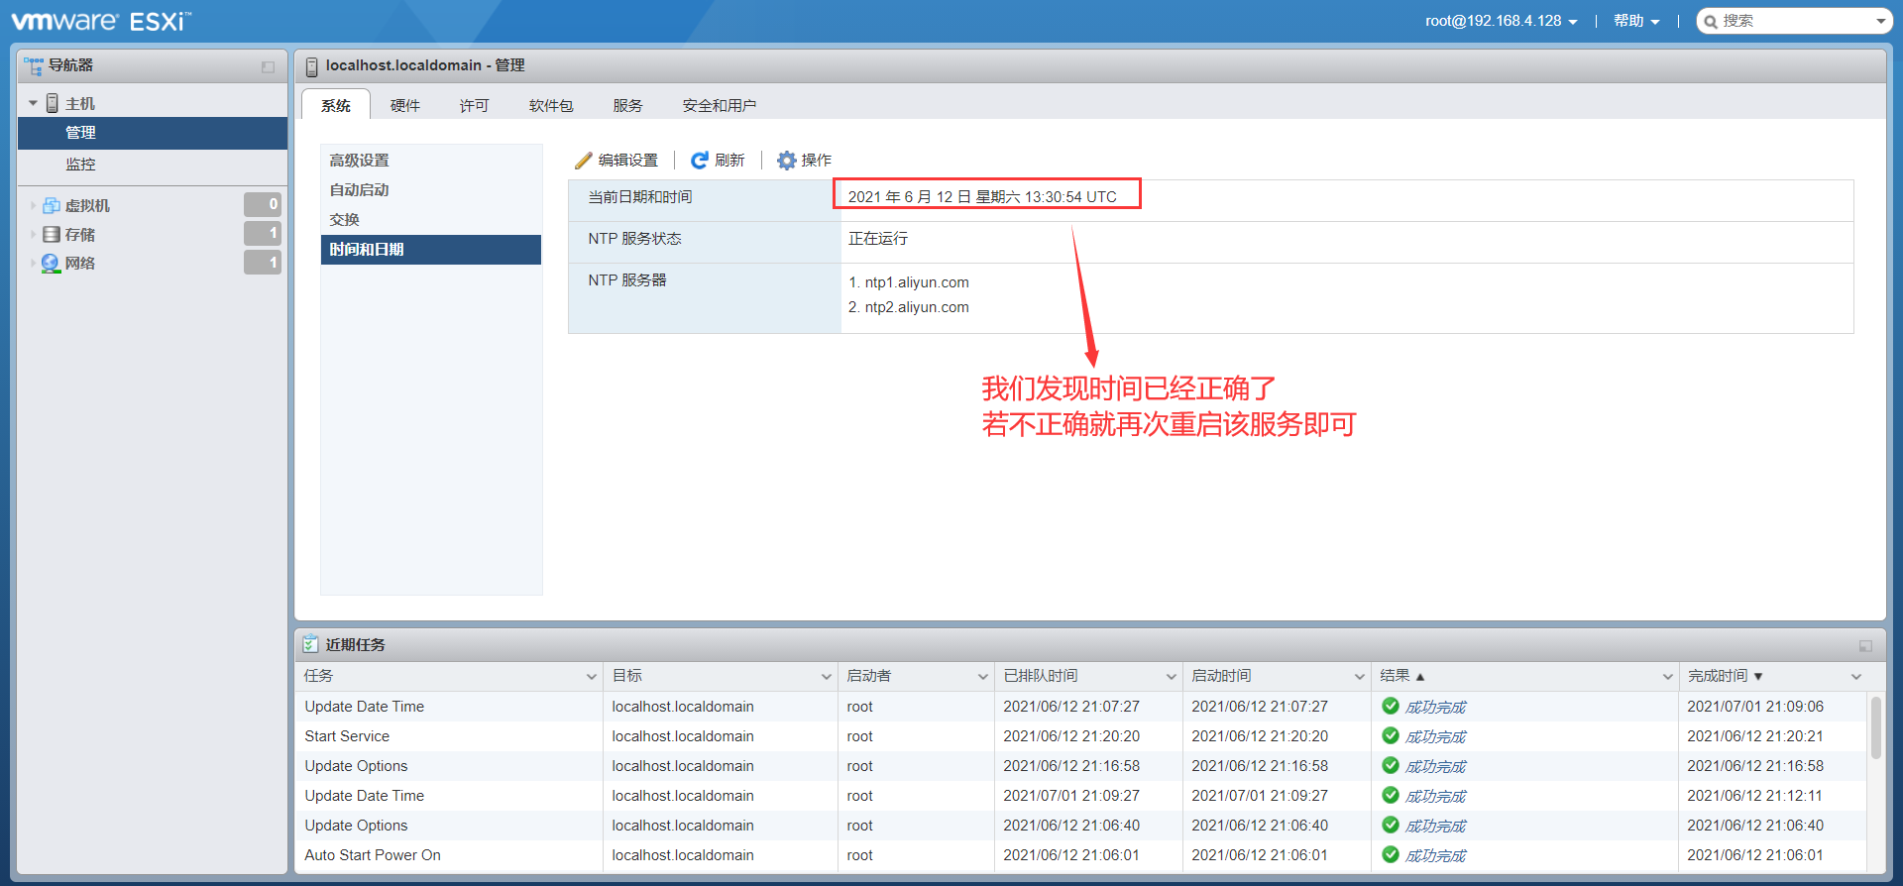Viewport: 1903px width, 886px height.
Task: Open the search box dropdown arrow
Action: [1881, 21]
